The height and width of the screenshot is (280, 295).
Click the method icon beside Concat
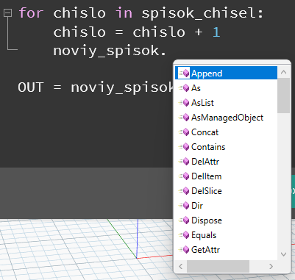[x=184, y=132]
